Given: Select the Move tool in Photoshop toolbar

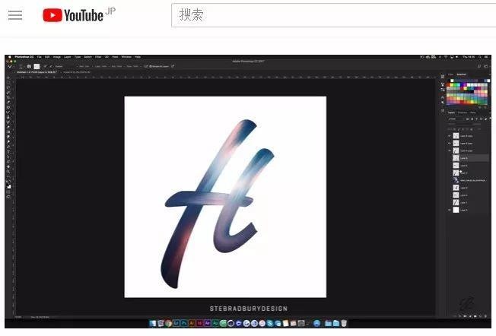Looking at the screenshot, I should pyautogui.click(x=8, y=78).
